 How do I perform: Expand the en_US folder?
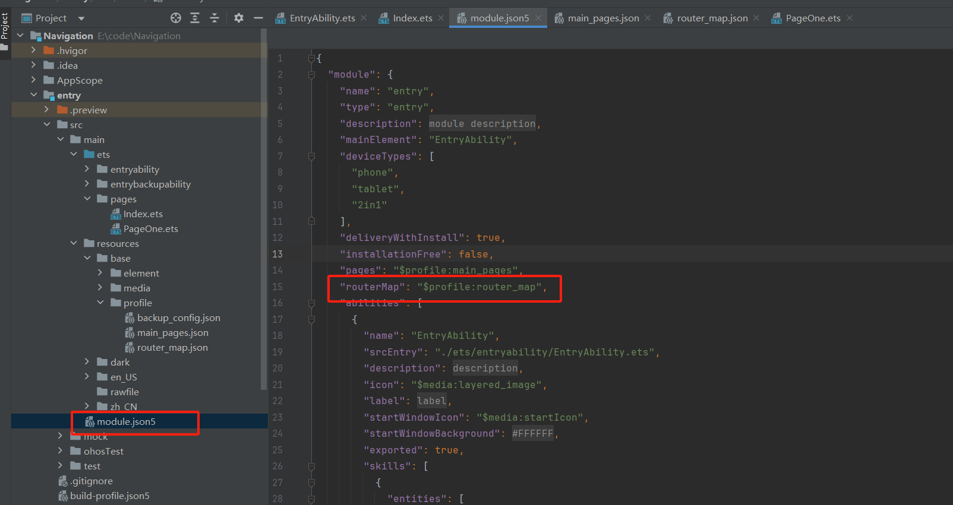pos(87,377)
